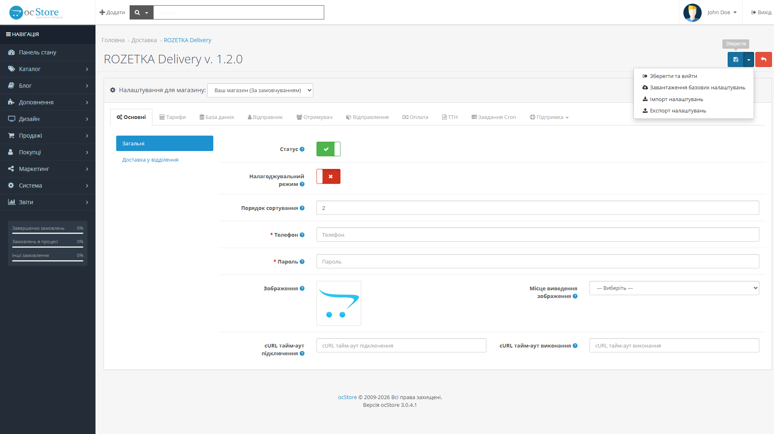
Task: Click the Порядок сортування input field
Action: tap(538, 208)
